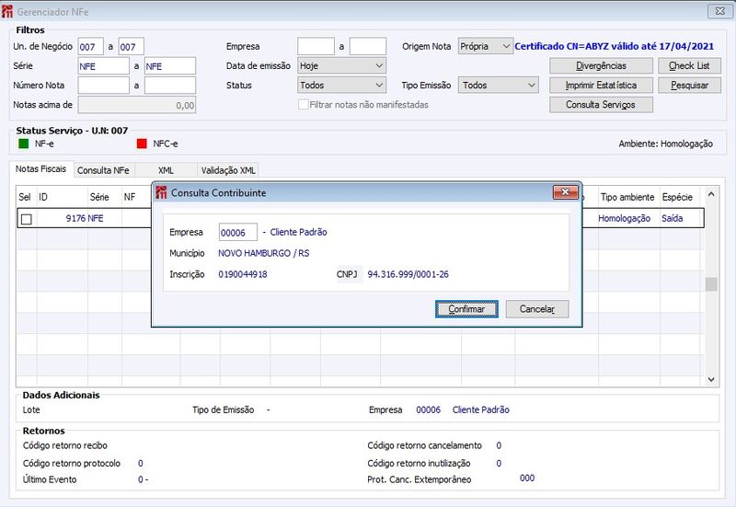Click the green NF-e status indicator
The width and height of the screenshot is (736, 507).
24,144
